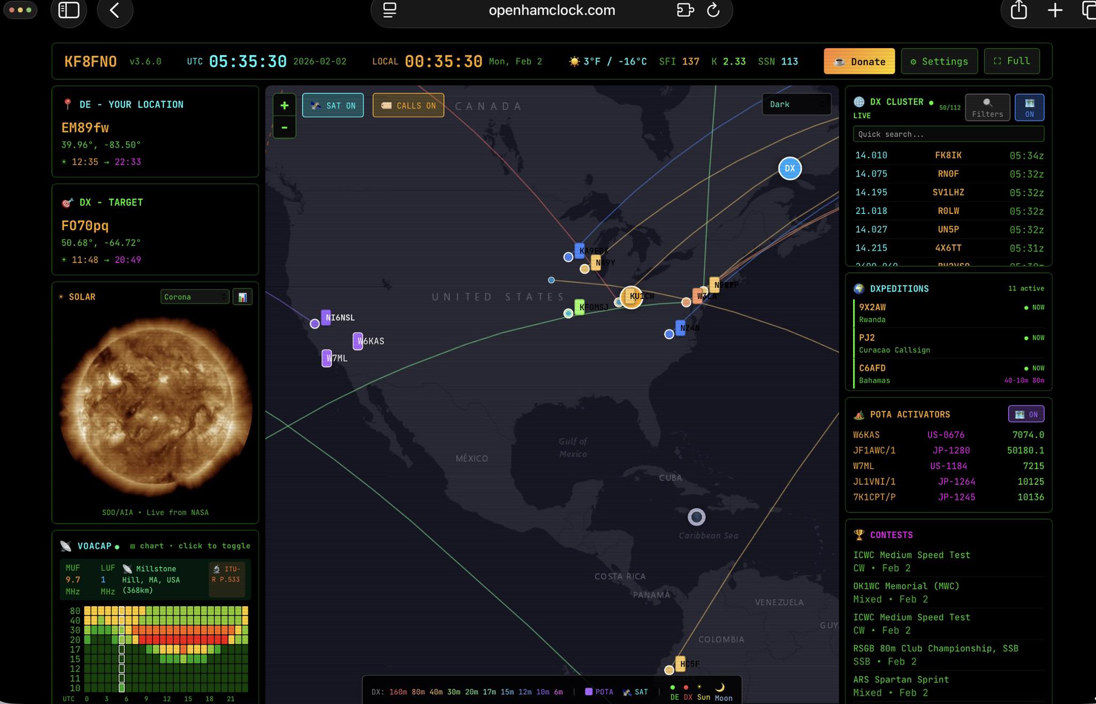Open the Settings button
The image size is (1096, 704).
939,62
